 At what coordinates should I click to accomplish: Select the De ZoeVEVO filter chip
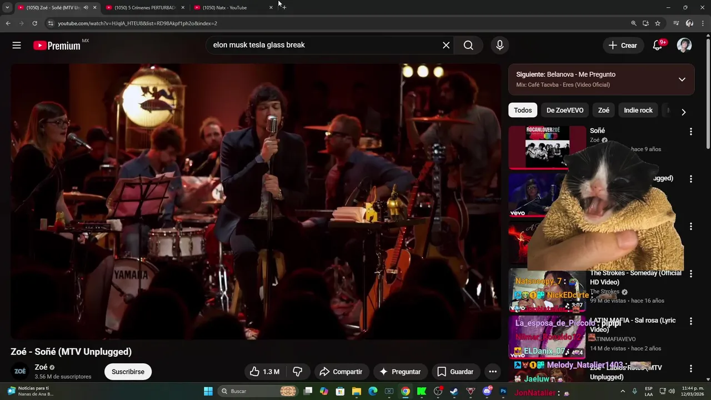tap(565, 110)
